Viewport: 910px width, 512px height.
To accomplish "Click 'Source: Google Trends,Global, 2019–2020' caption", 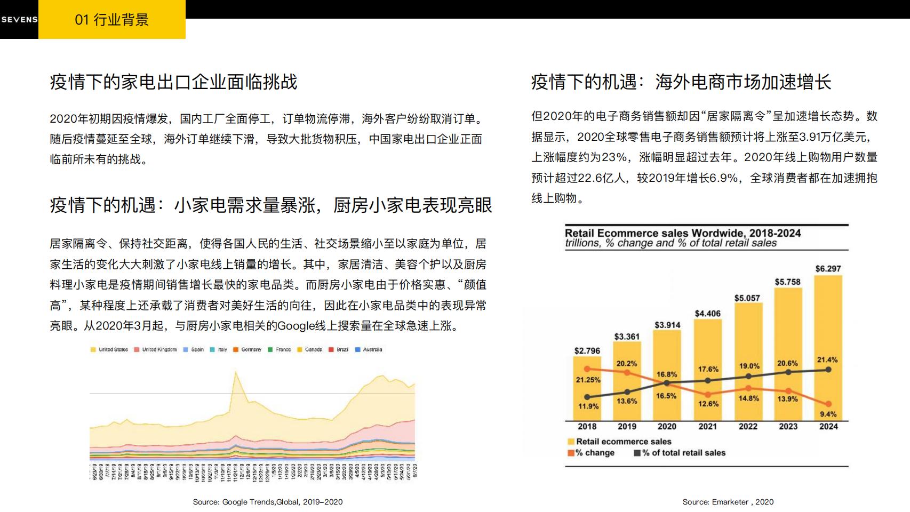I will (x=268, y=502).
